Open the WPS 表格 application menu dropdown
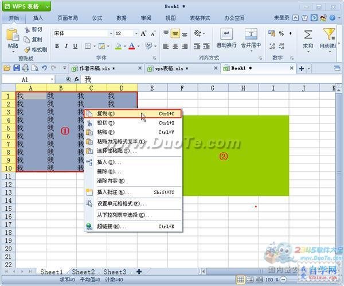 point(48,6)
